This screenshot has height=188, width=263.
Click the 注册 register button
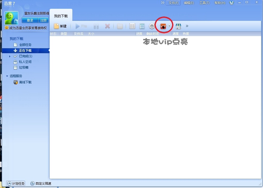click(x=43, y=20)
